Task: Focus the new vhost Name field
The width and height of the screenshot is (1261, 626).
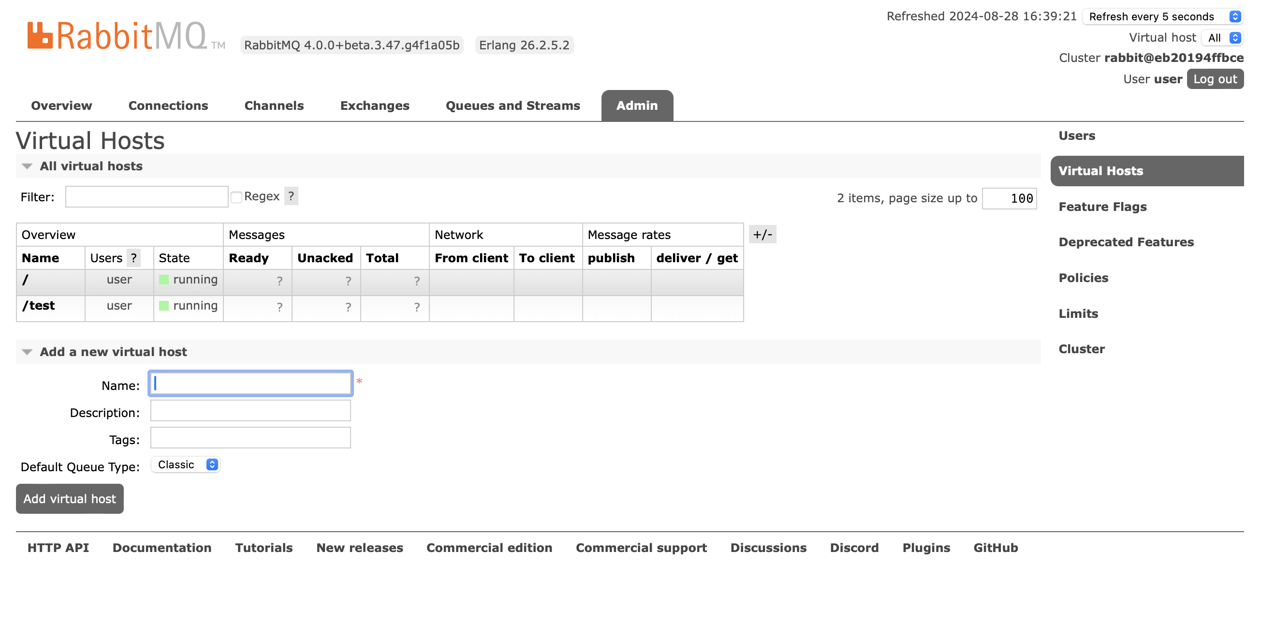Action: [x=250, y=384]
